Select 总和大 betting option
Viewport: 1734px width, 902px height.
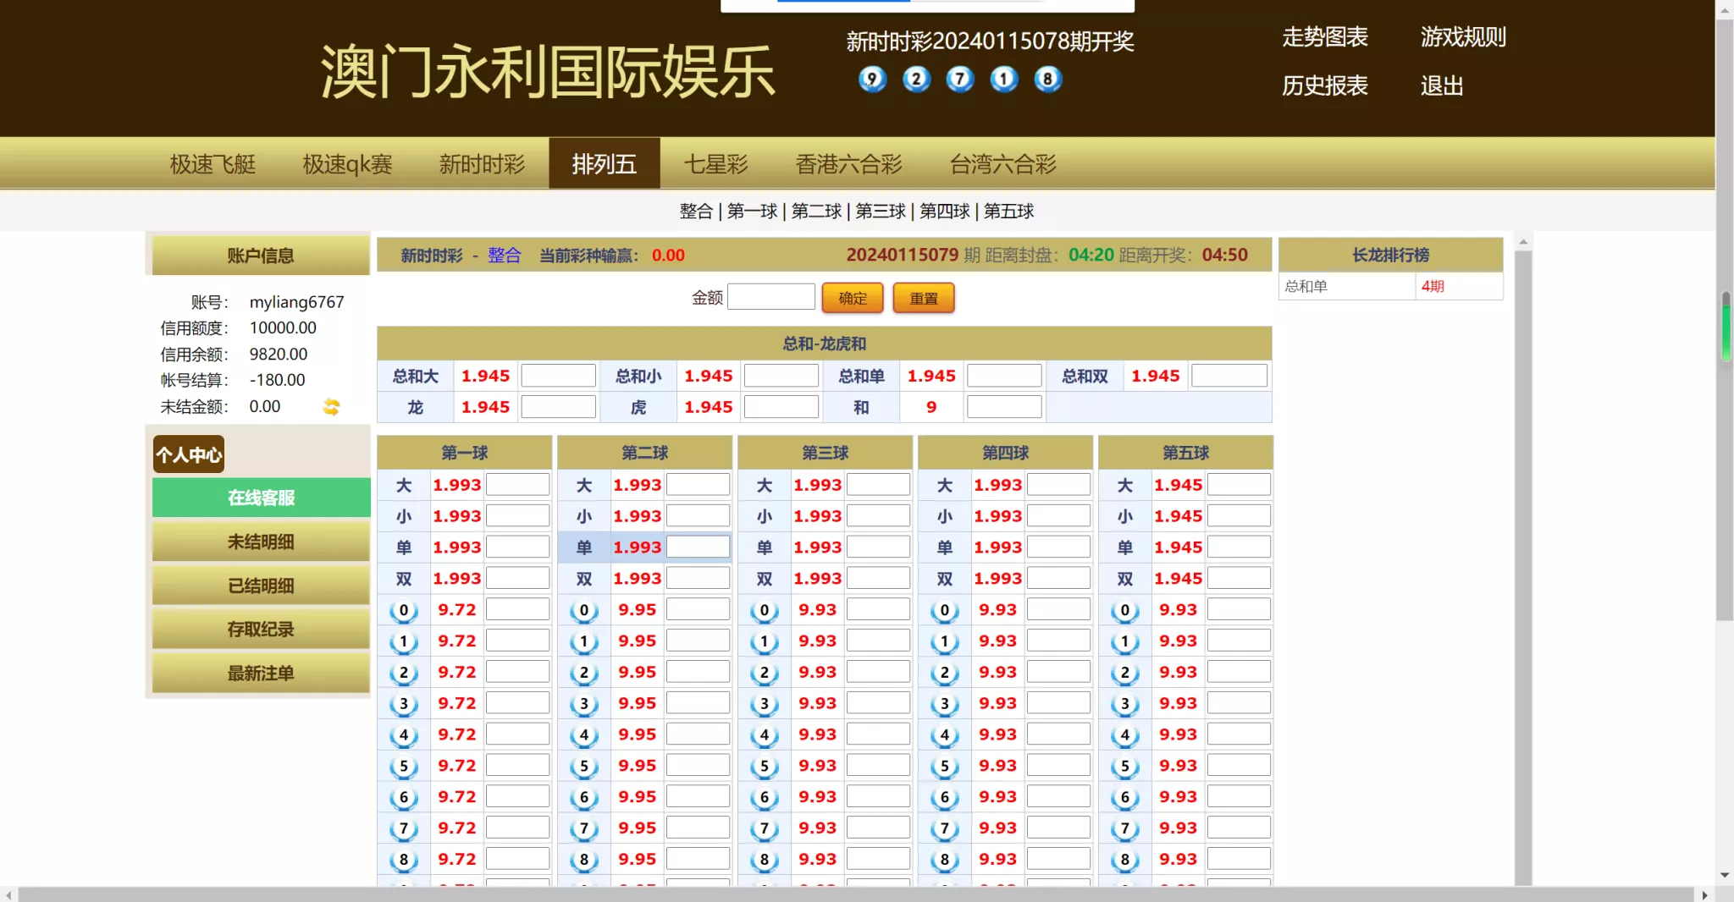pos(412,376)
